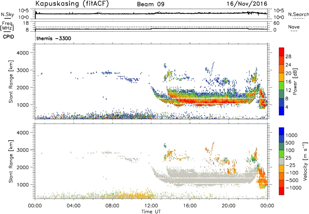This screenshot has height=214, width=309.
Task: Click '4000' tick on the power panel
Action: point(23,53)
